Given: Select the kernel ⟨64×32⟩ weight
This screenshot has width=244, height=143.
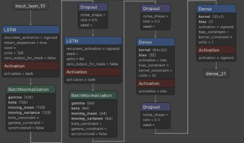Looking at the screenshot, I should pyautogui.click(x=153, y=50).
